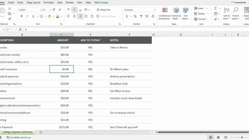Click the Copy icon

coord(9,14)
